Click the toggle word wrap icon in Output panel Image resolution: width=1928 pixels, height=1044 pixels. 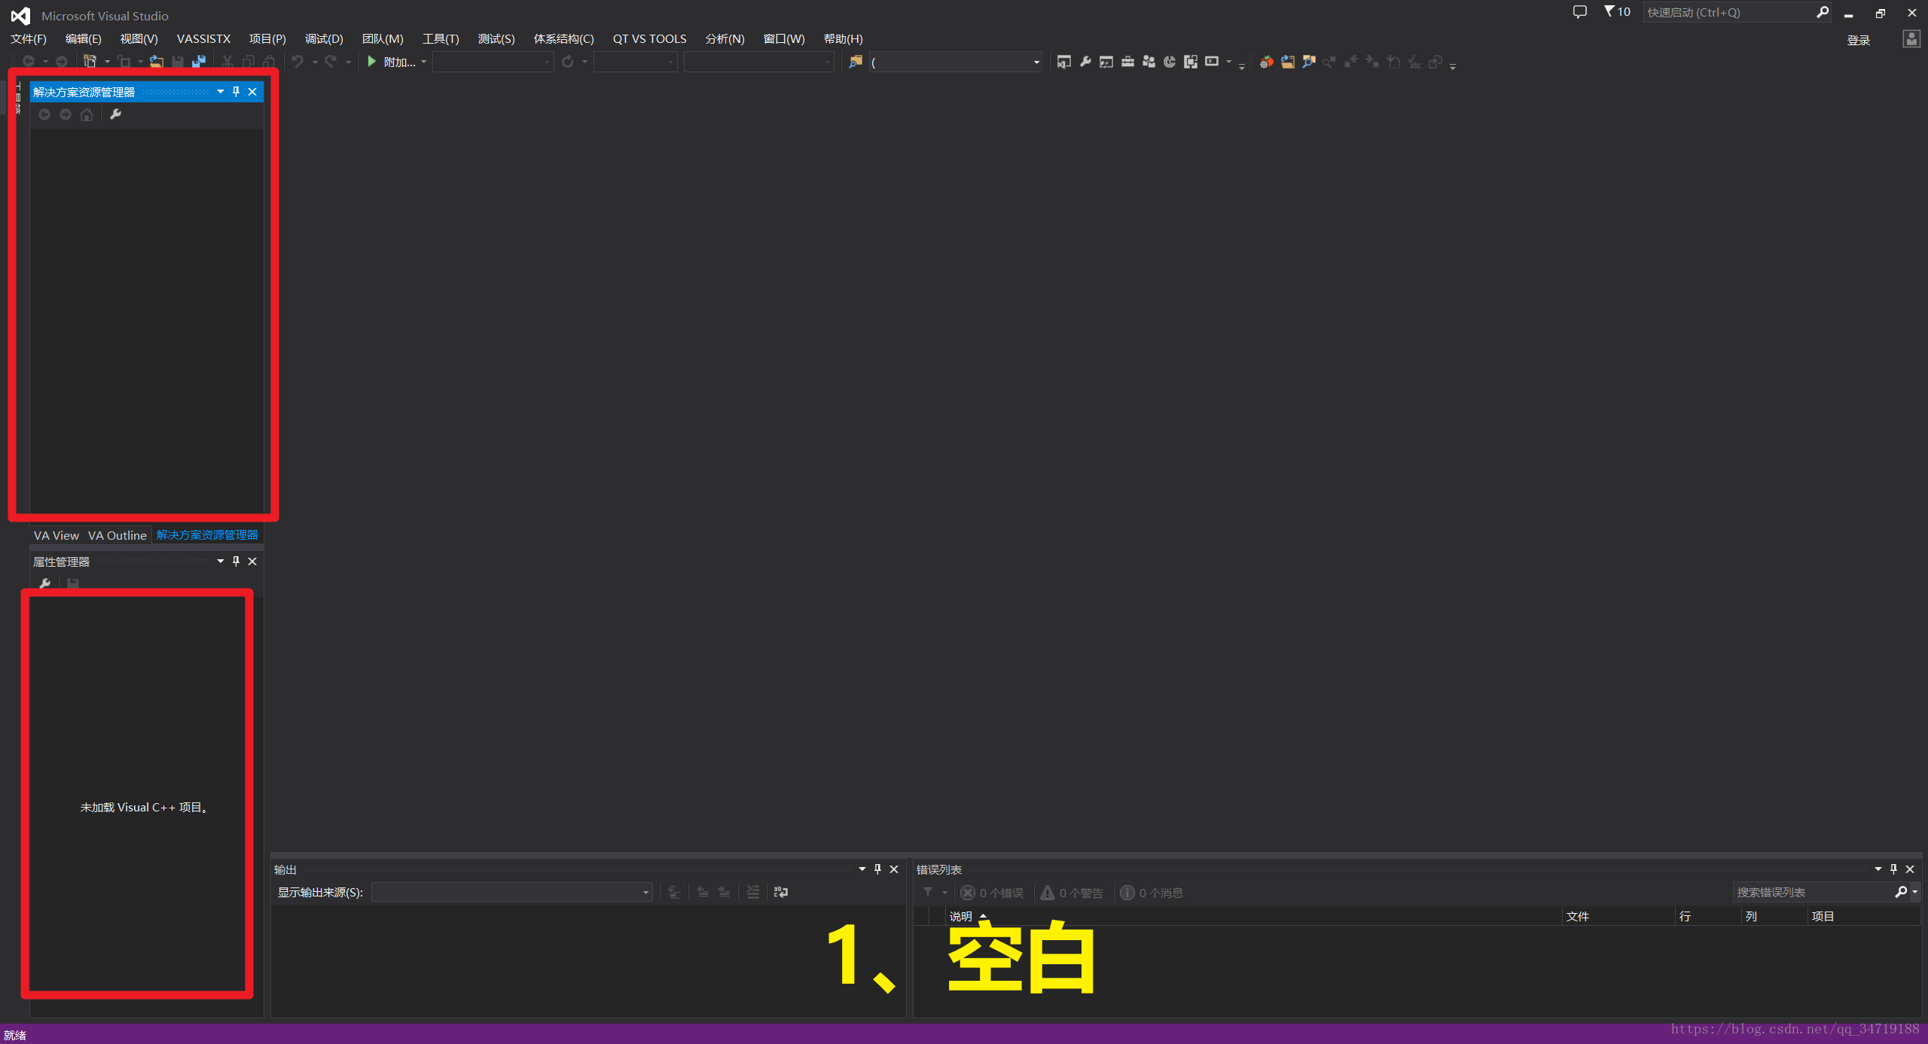pyautogui.click(x=781, y=892)
